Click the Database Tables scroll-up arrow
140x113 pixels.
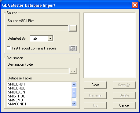(x=74, y=85)
